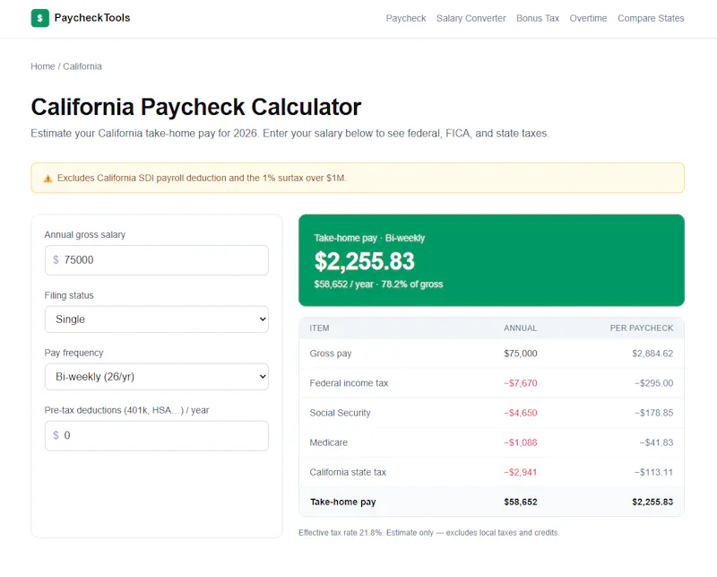Click the −$295.00 per paycheck value
The height and width of the screenshot is (577, 717).
pos(653,383)
